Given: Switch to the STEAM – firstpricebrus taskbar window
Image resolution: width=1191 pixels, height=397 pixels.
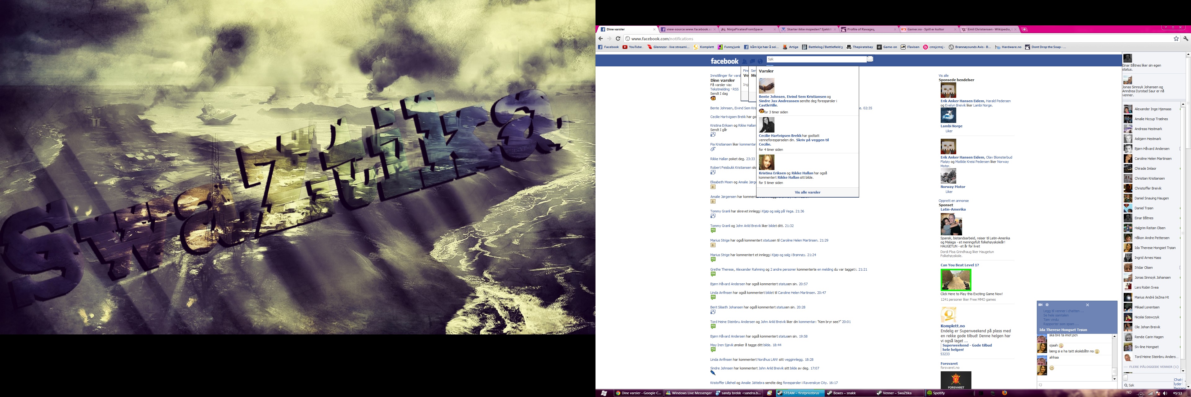Looking at the screenshot, I should 800,393.
